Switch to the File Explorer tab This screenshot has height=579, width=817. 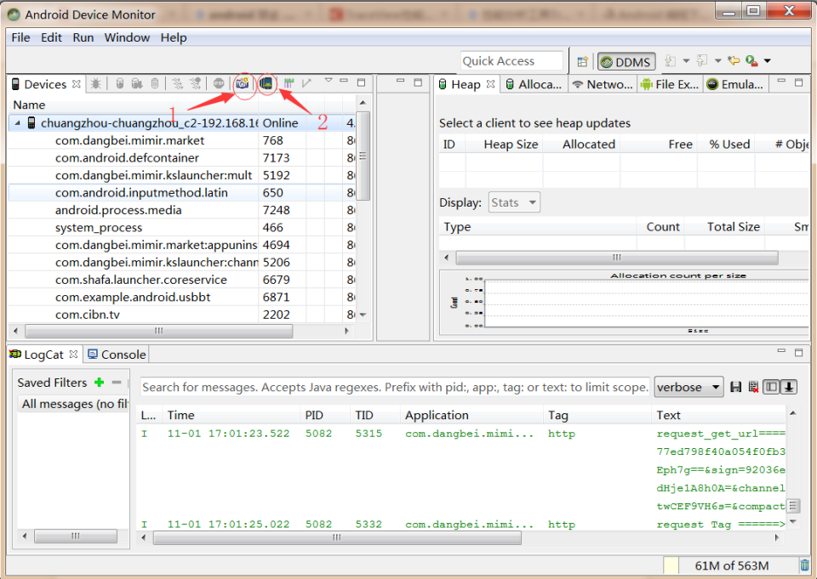[x=670, y=84]
